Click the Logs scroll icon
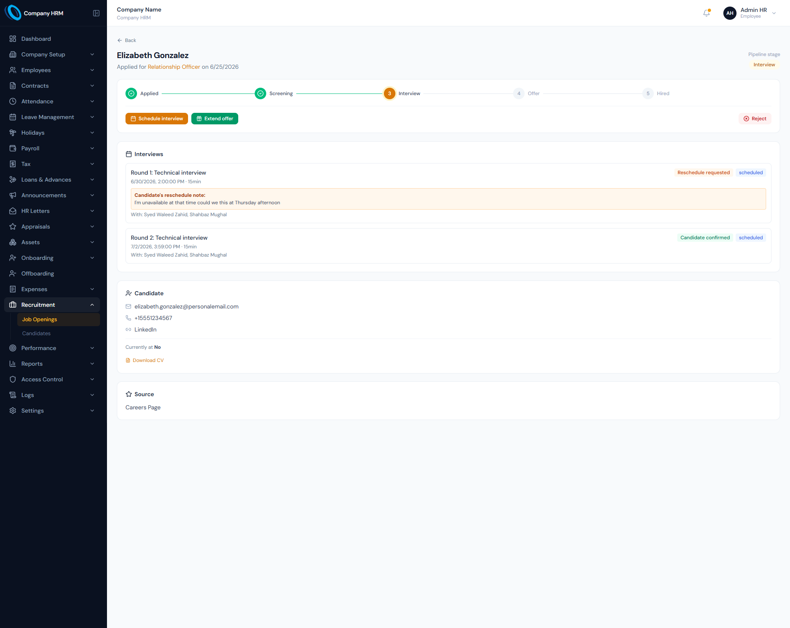 click(x=13, y=395)
